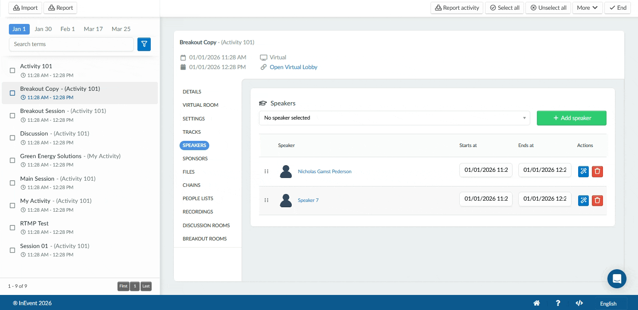Click the filter funnel icon
This screenshot has width=638, height=310.
point(144,44)
